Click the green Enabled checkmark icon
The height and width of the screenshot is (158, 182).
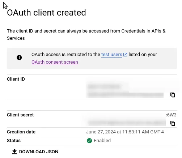89,141
